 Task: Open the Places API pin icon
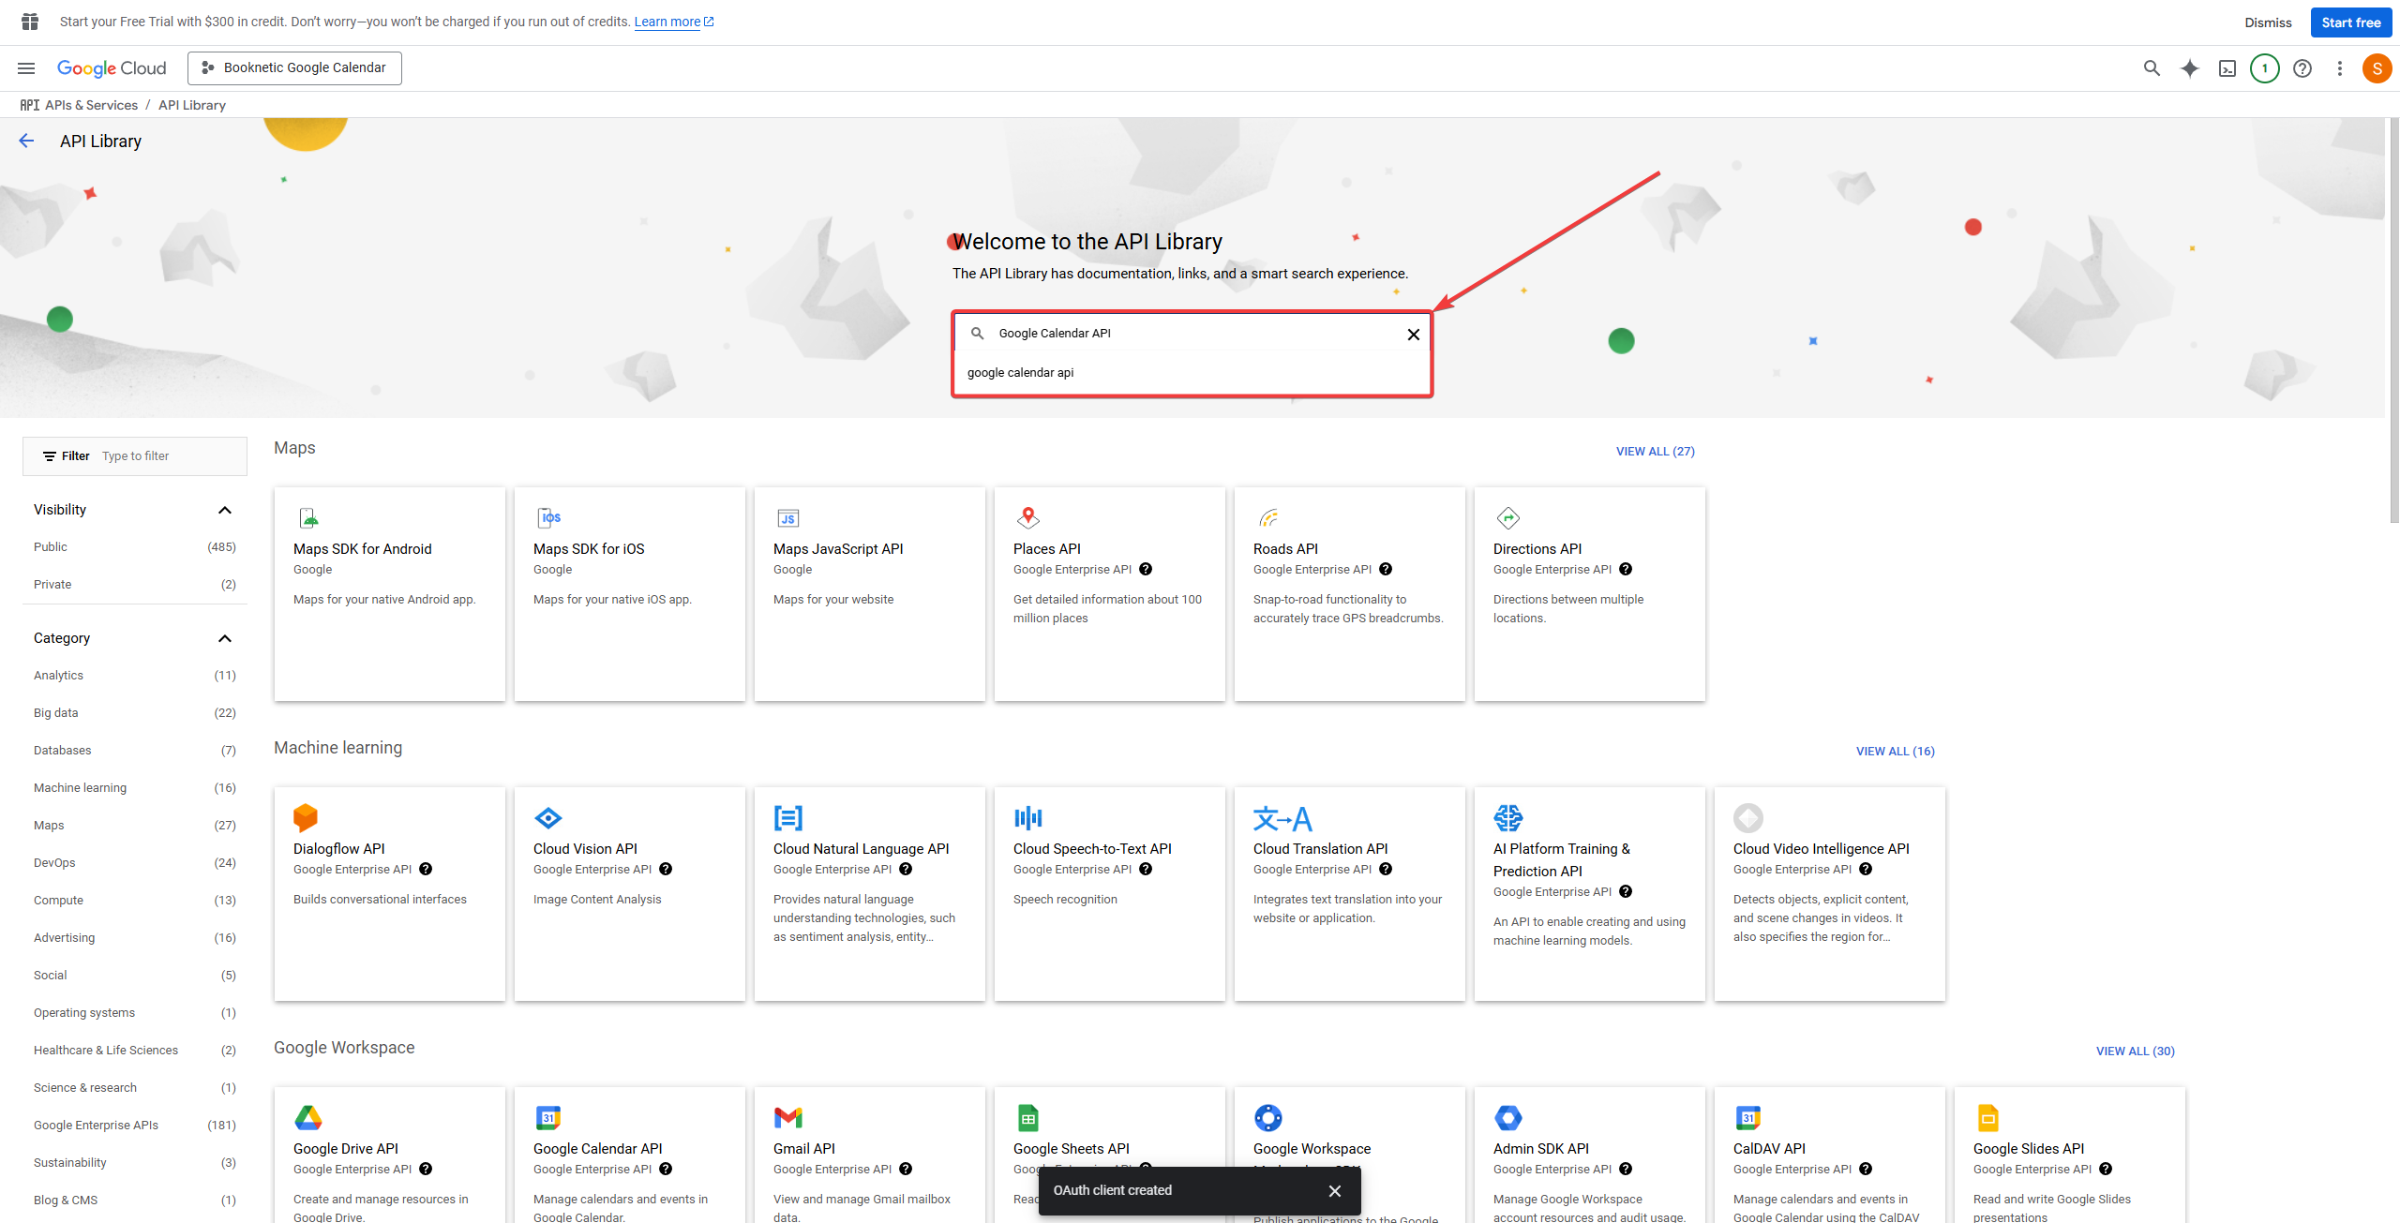(x=1028, y=517)
